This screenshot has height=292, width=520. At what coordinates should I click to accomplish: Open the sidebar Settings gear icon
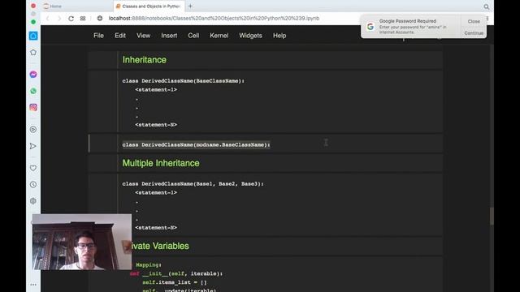pyautogui.click(x=33, y=201)
